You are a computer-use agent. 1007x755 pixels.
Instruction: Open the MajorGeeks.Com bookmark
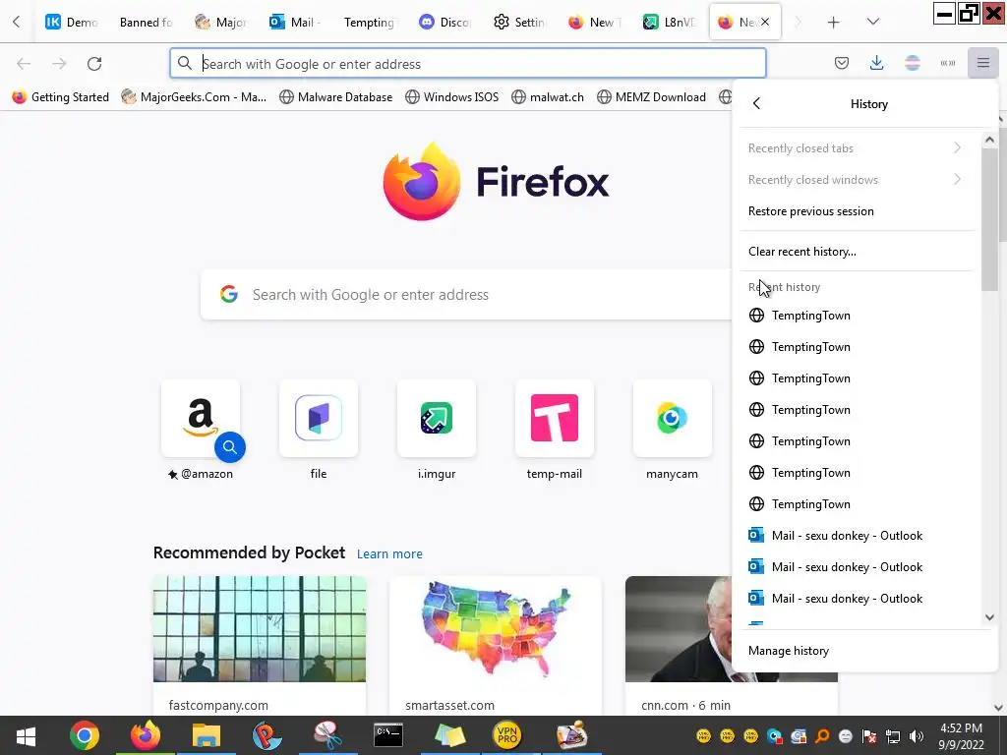(x=194, y=97)
